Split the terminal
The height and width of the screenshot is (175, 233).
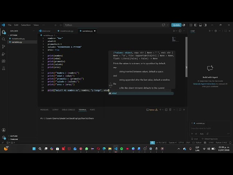click(x=166, y=110)
